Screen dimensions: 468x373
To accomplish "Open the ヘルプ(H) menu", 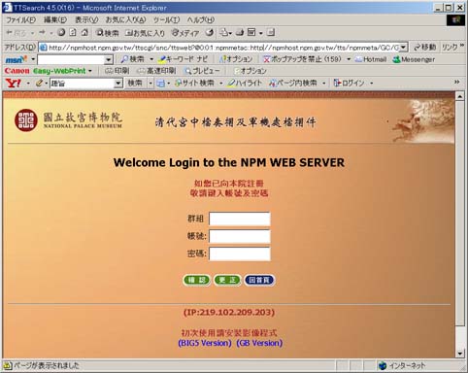I will 201,20.
